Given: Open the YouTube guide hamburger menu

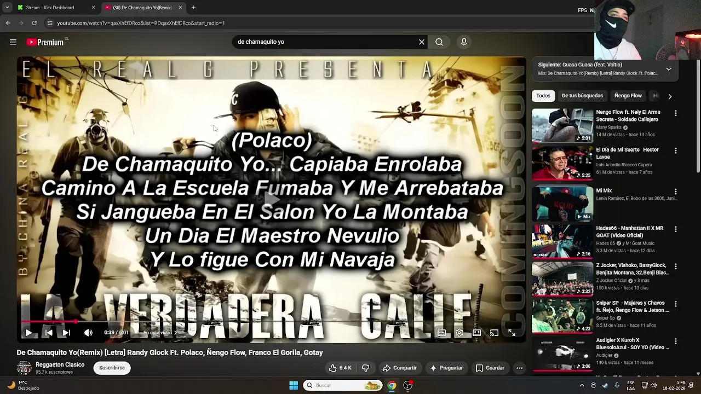Looking at the screenshot, I should [x=13, y=42].
